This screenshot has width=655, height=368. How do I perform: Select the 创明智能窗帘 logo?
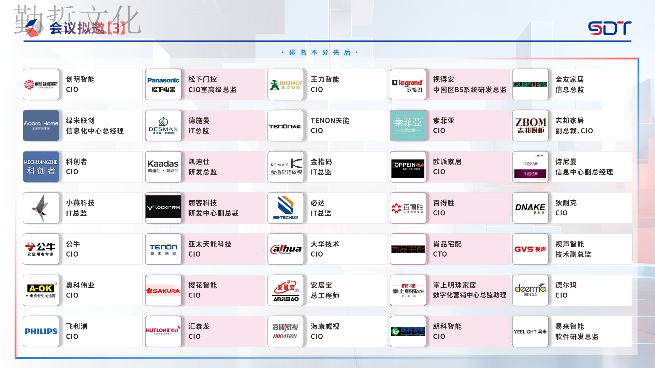click(41, 85)
